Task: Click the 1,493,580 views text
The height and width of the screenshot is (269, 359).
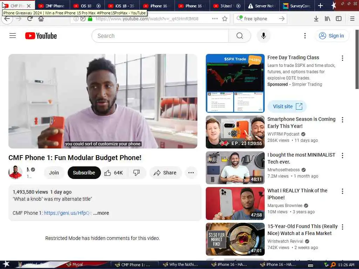Action: (x=30, y=192)
